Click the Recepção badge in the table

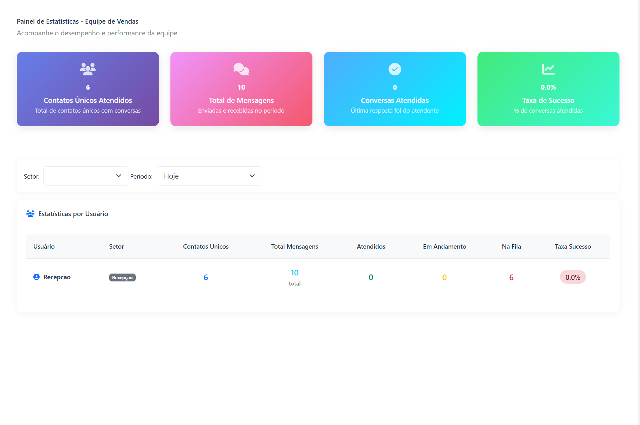tap(122, 278)
